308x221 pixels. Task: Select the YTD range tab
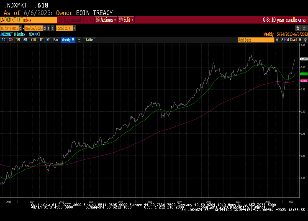(x=33, y=40)
